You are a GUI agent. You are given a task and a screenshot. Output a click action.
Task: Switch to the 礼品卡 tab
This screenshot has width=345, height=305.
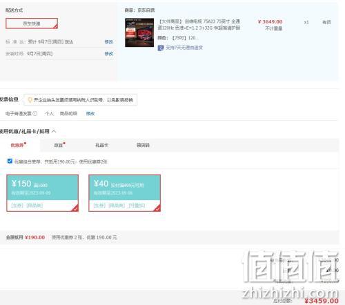(101, 145)
